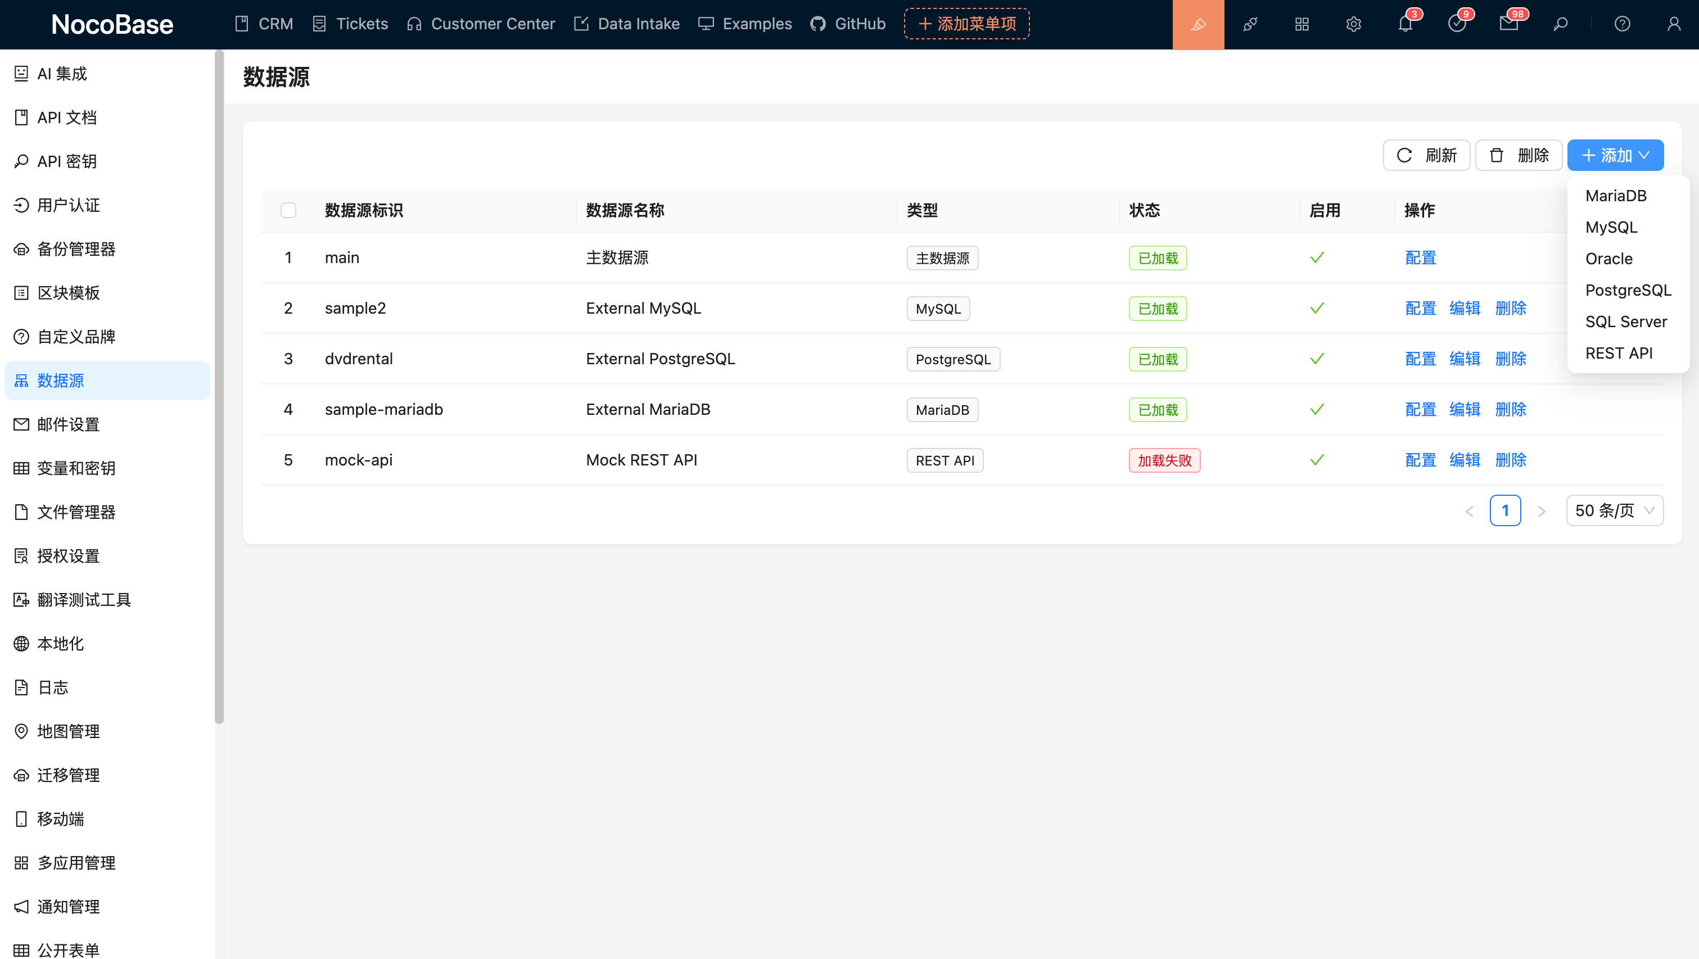The width and height of the screenshot is (1699, 959).
Task: Open the user profile icon
Action: tap(1673, 24)
